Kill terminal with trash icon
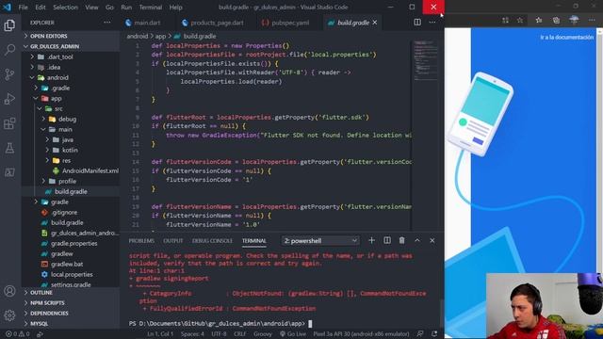Viewport: 603px width, 339px height. (x=402, y=241)
